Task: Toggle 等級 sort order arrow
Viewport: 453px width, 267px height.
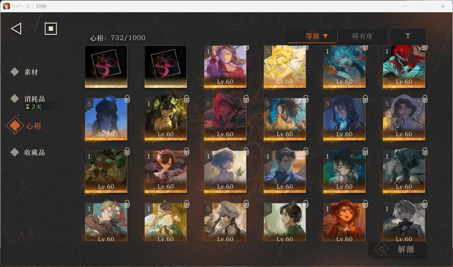Action: click(325, 36)
